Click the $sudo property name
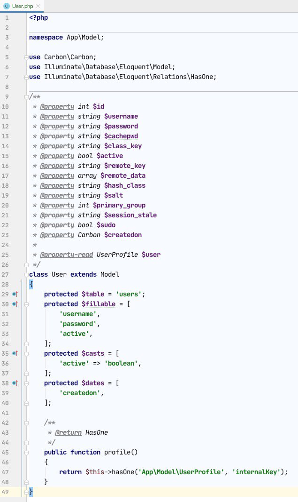 point(106,225)
